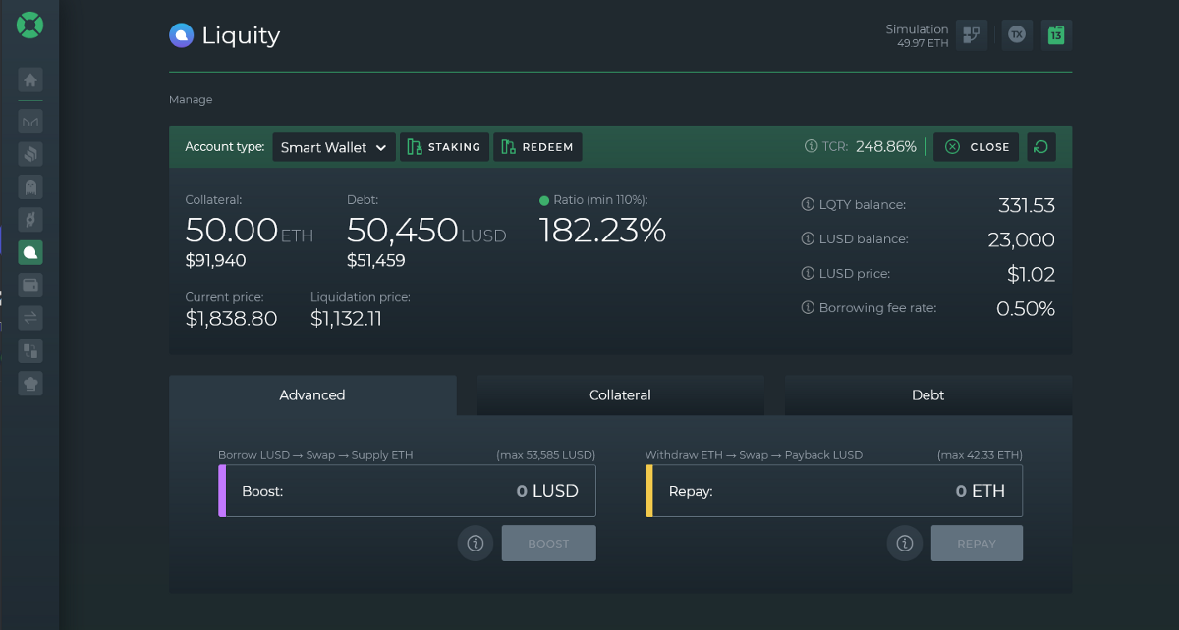Focus the Repay ETH amount field
1179x630 pixels.
coord(834,491)
